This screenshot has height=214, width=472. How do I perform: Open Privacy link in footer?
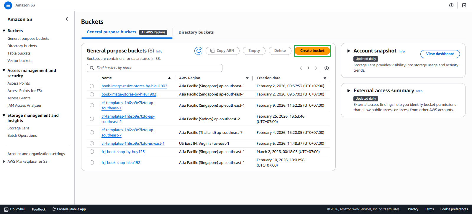[413, 209]
